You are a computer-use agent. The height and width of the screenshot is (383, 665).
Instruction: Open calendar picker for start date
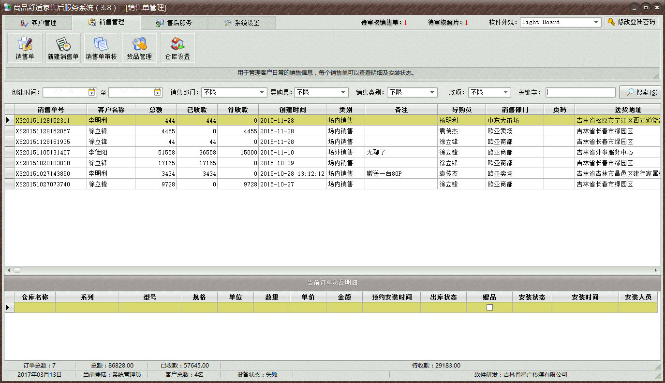(x=92, y=92)
